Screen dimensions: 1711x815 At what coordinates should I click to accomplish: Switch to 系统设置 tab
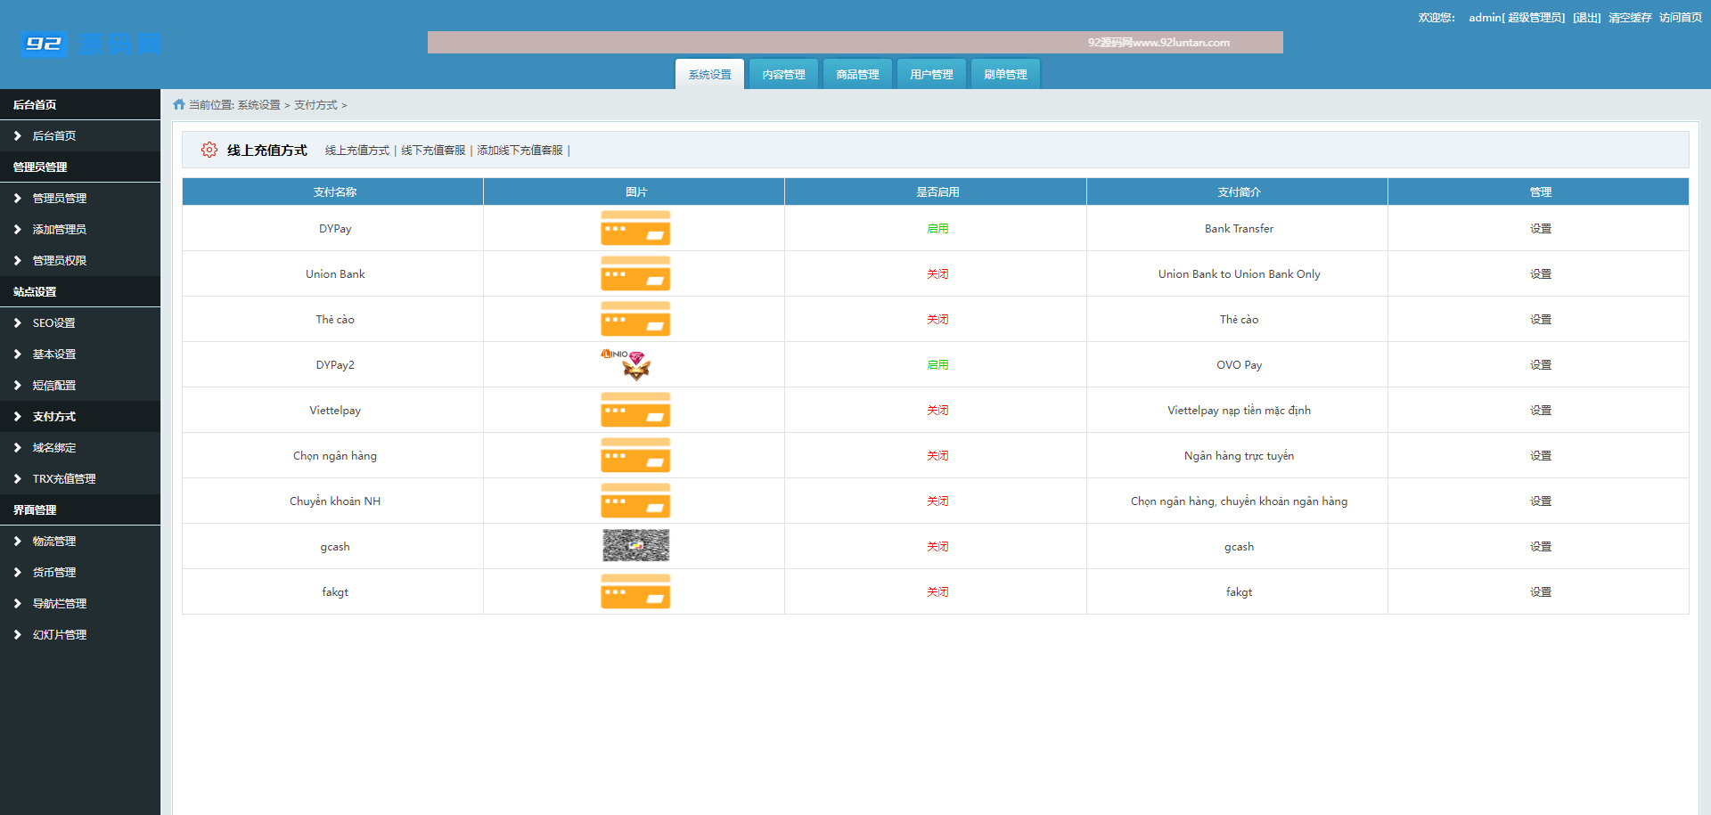pos(709,74)
